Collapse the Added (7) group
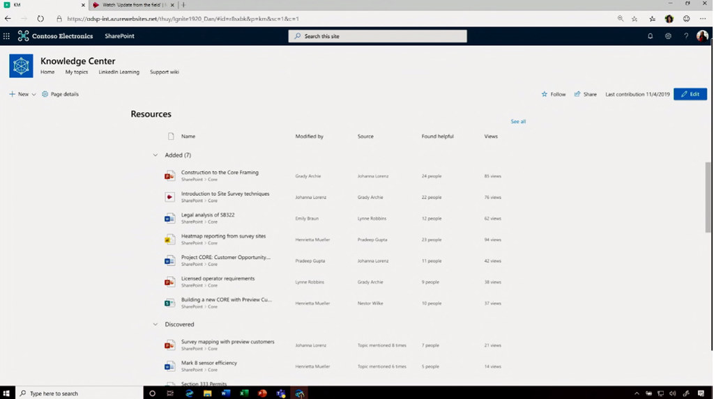 155,155
